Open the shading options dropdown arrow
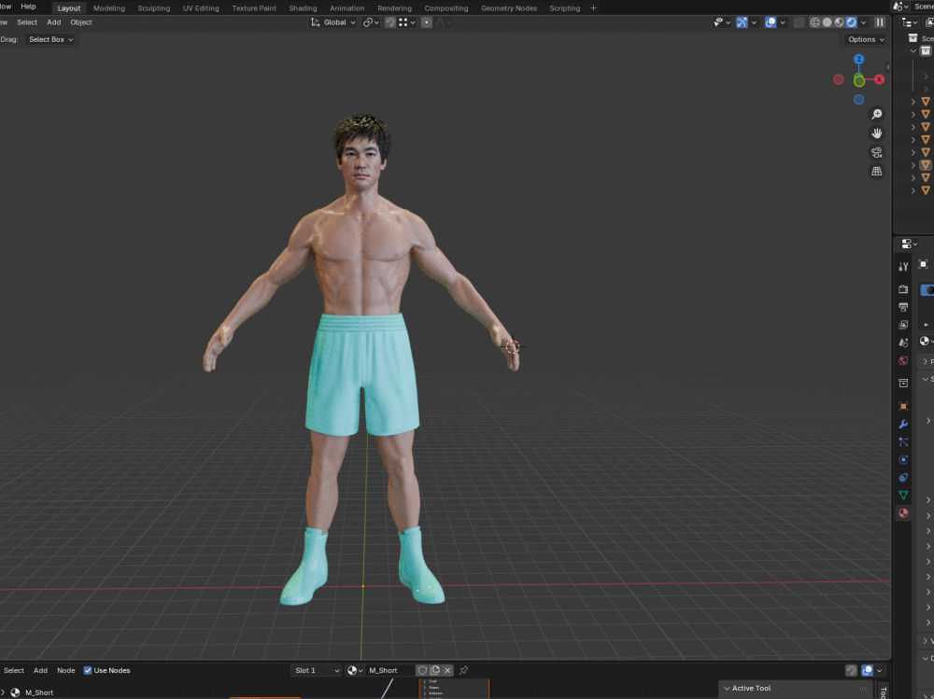Image resolution: width=934 pixels, height=699 pixels. [864, 22]
